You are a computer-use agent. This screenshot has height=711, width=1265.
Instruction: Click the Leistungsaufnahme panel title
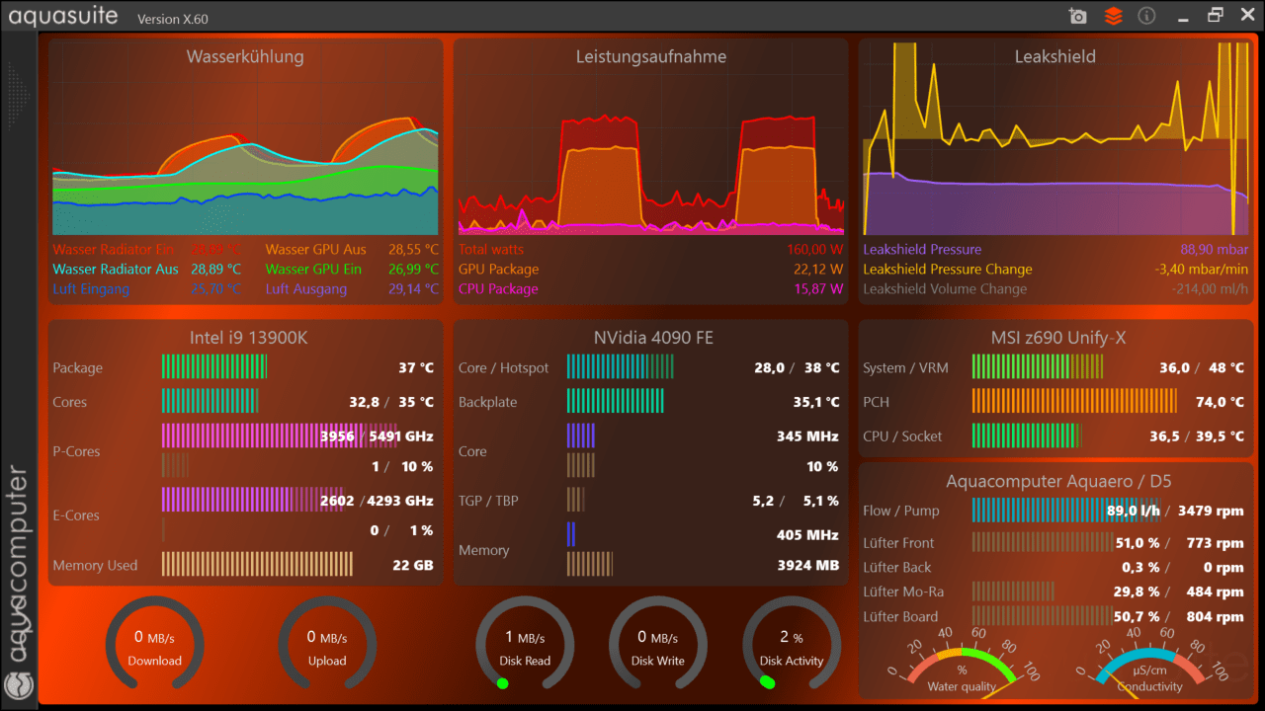651,56
